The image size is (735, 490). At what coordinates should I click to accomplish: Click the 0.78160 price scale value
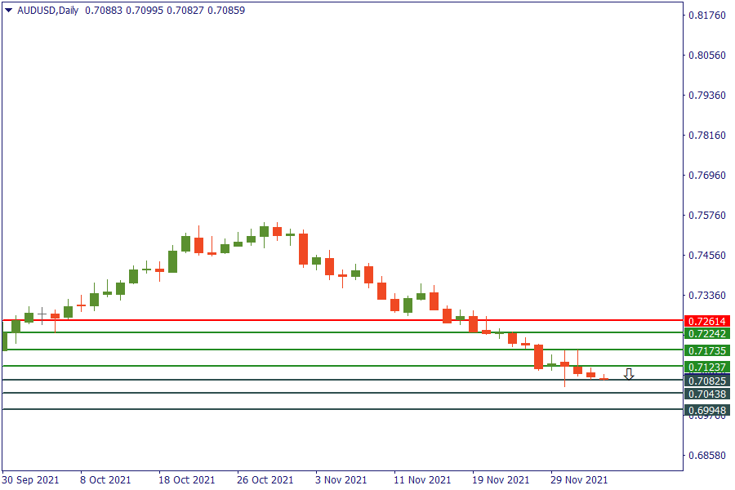[x=707, y=136]
